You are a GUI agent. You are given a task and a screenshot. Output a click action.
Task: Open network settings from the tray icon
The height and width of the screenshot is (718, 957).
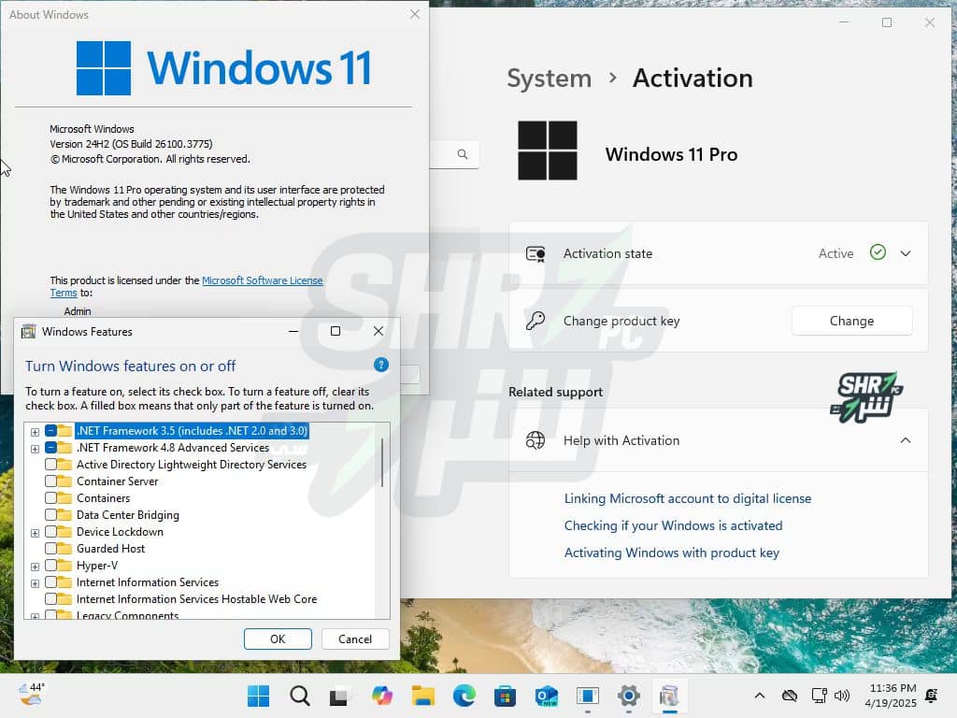pyautogui.click(x=819, y=696)
